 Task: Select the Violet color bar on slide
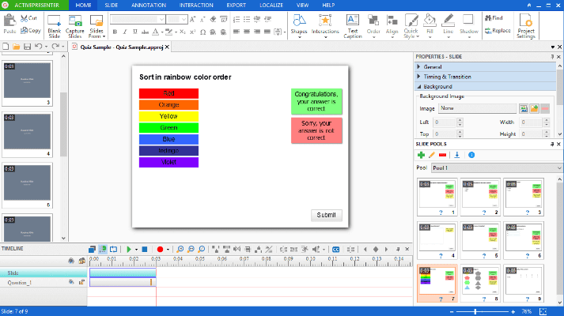[x=168, y=162]
